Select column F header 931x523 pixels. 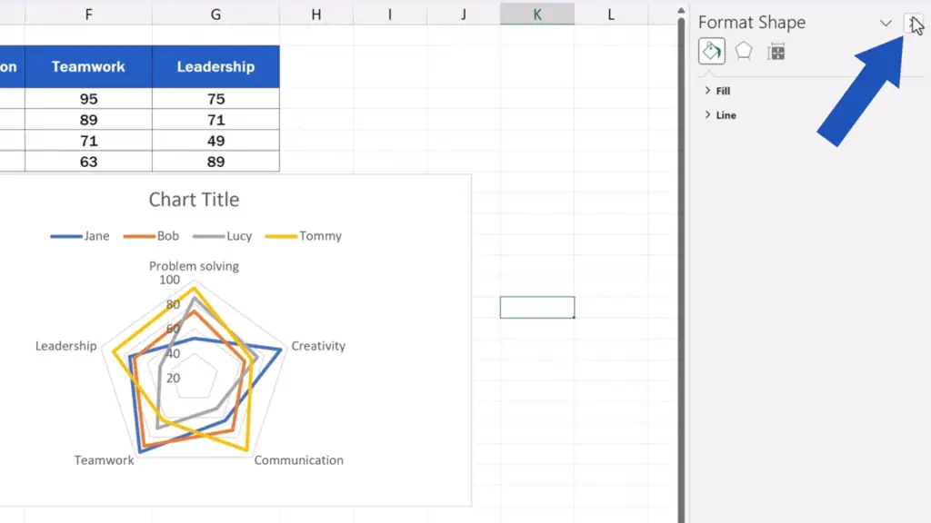point(88,15)
